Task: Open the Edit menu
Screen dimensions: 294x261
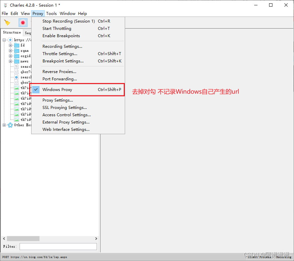Action: click(14, 14)
